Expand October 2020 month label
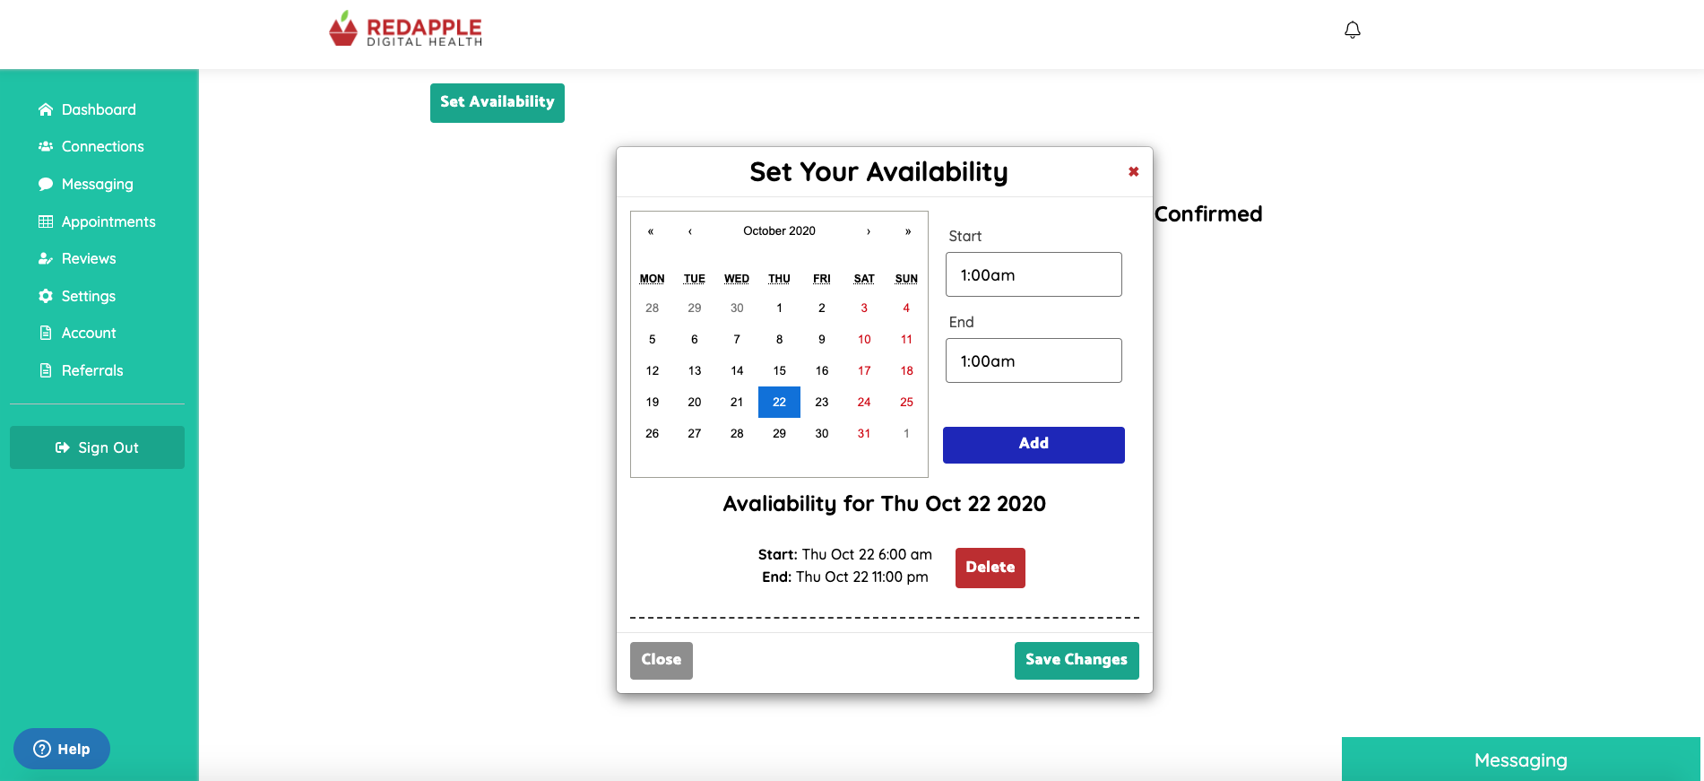1704x781 pixels. click(779, 231)
